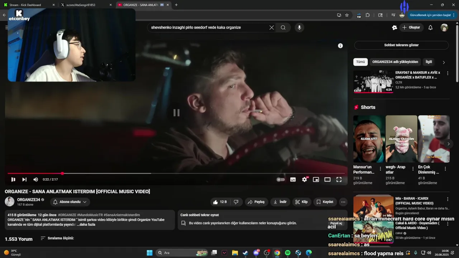Expand description with ...daha fazla
This screenshot has height=258, width=459.
[x=86, y=224]
